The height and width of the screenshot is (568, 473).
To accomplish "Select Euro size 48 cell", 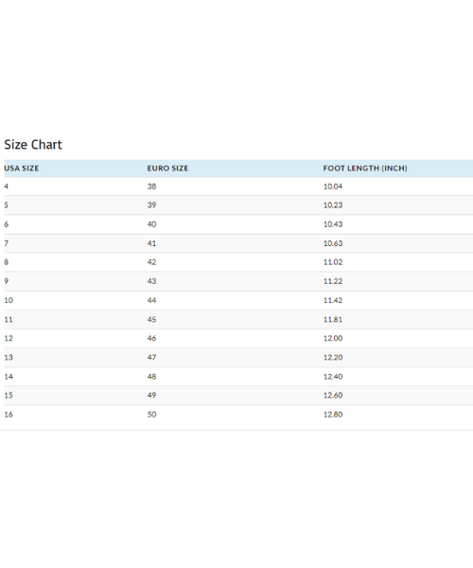I will pyautogui.click(x=151, y=377).
